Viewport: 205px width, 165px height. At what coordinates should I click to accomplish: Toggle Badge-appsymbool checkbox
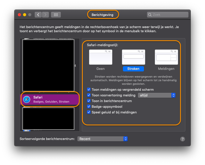tap(89, 106)
